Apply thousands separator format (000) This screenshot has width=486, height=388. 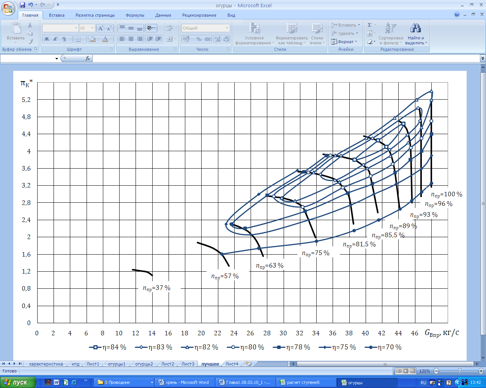[x=208, y=39]
